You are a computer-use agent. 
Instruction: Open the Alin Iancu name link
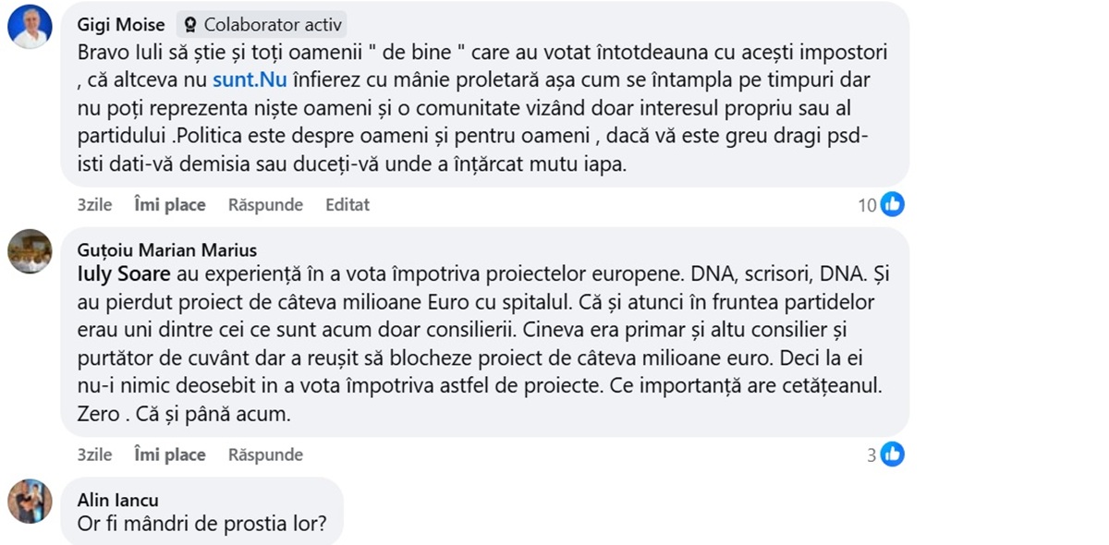click(118, 500)
